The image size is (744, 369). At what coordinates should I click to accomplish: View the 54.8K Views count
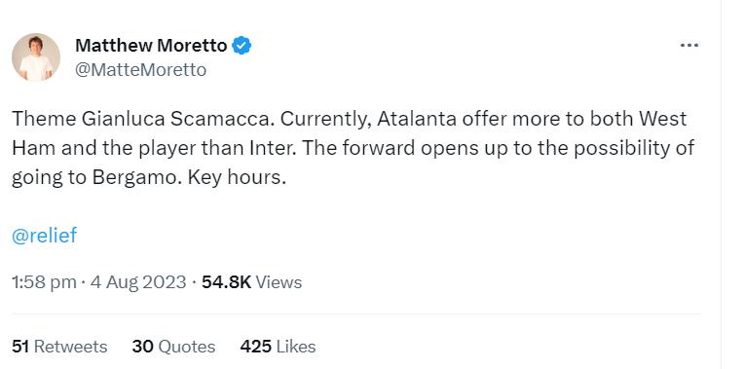coord(251,282)
